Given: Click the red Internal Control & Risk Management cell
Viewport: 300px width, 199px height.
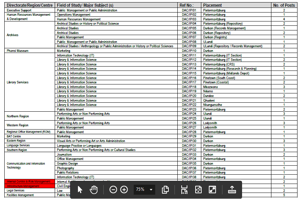Looking at the screenshot, I should pyautogui.click(x=29, y=182).
